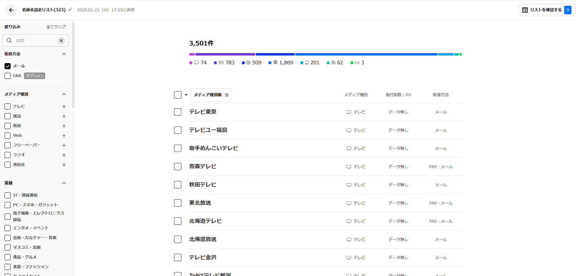Check the IT・情報通信 industry filter
576x276 pixels.
[8, 195]
